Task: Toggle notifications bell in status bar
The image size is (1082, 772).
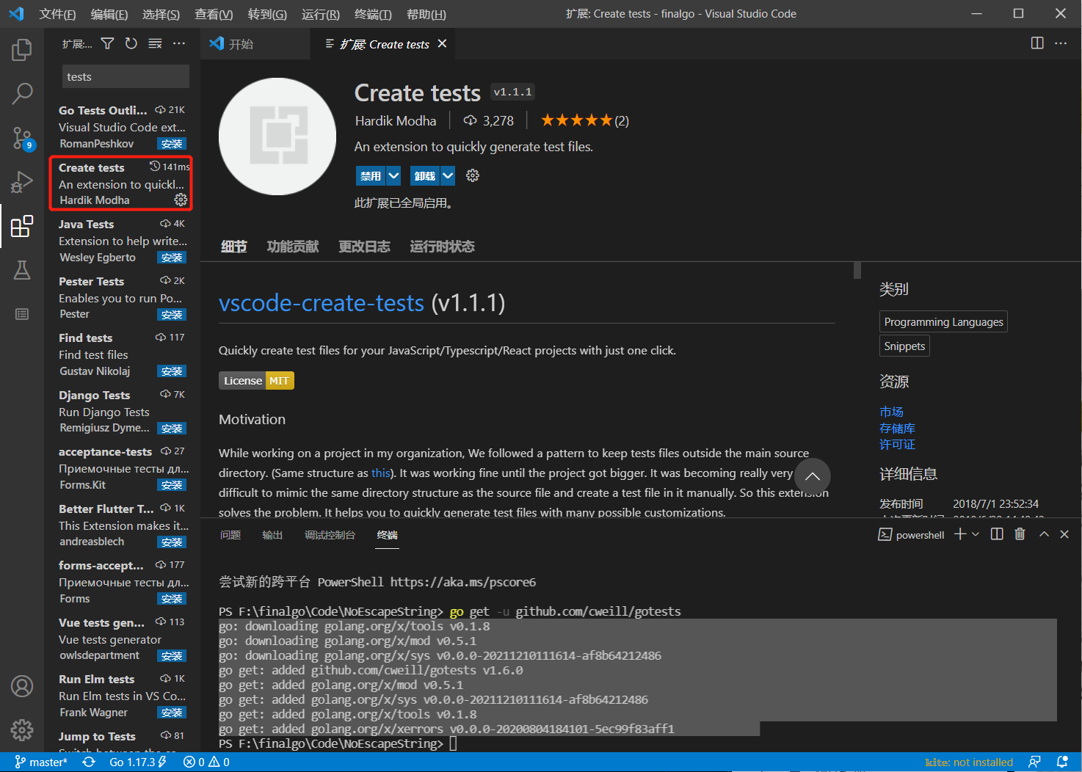Action: (1061, 762)
